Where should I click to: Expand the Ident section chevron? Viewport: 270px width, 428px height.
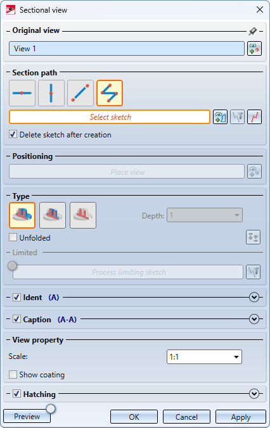(x=254, y=297)
